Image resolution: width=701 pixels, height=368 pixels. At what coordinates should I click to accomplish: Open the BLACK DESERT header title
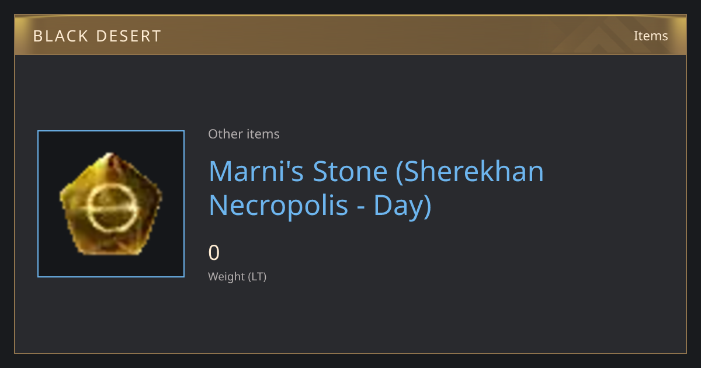pos(97,36)
